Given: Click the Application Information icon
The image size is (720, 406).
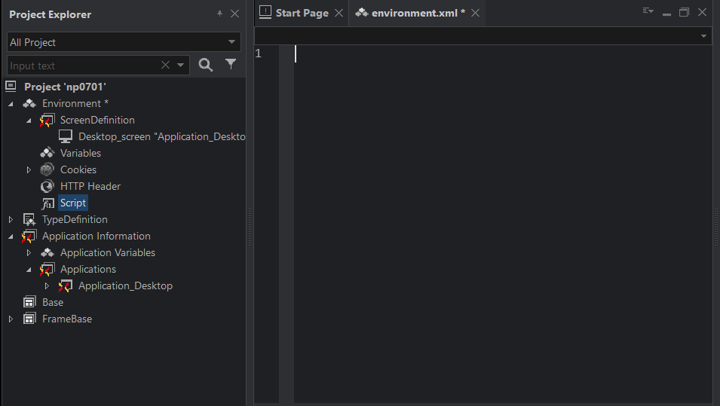Looking at the screenshot, I should point(29,237).
